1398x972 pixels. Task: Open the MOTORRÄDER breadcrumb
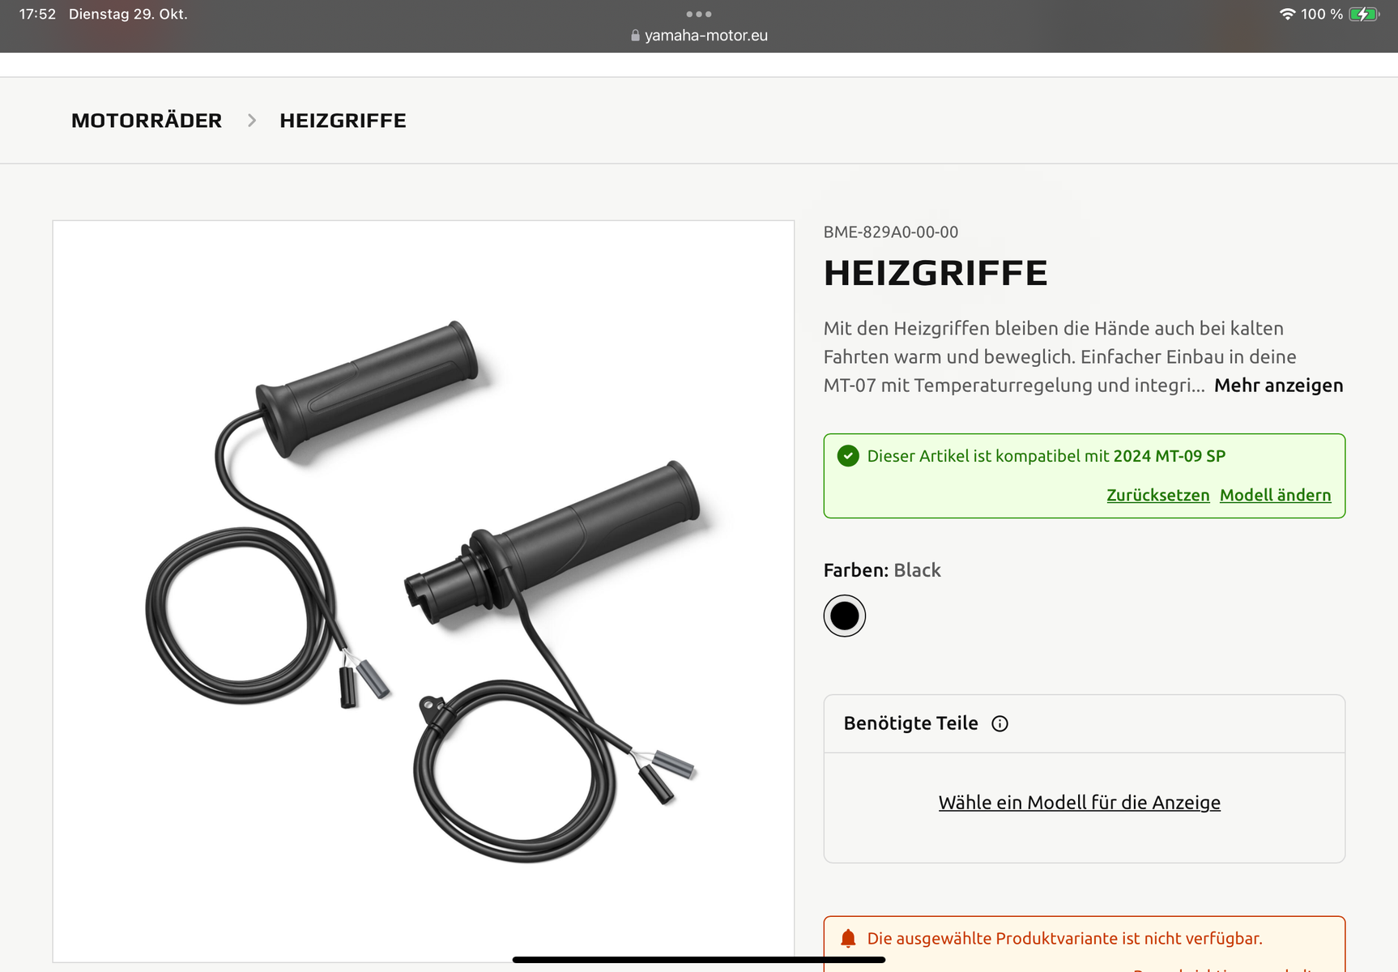tap(147, 121)
